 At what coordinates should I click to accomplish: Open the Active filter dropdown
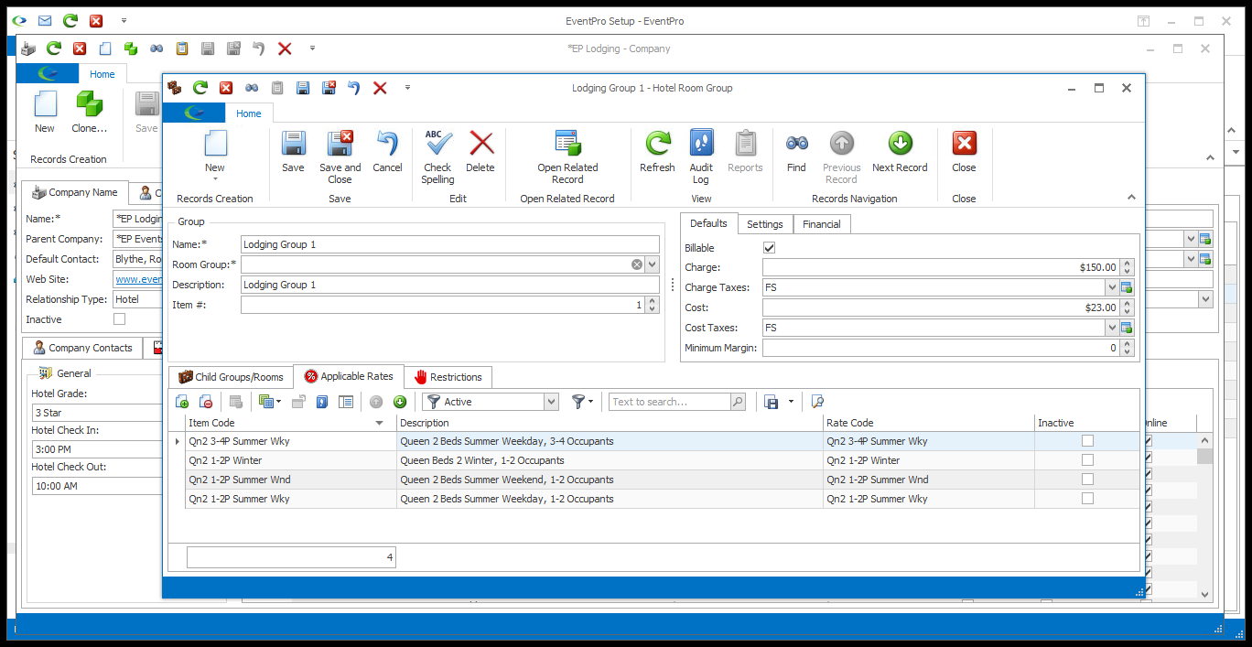[x=551, y=402]
